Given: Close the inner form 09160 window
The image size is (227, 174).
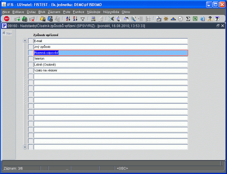Looking at the screenshot, I should [223, 26].
